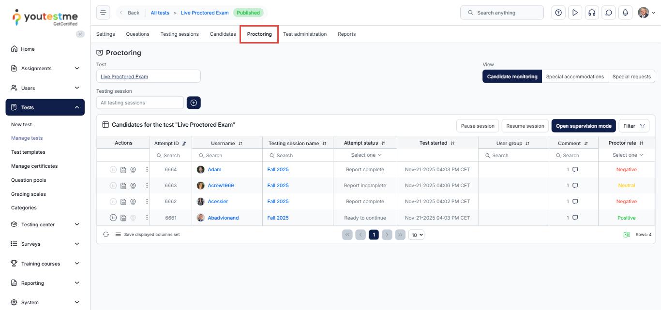Open webcam monitoring icon for Adam
This screenshot has height=310, width=661.
point(133,170)
